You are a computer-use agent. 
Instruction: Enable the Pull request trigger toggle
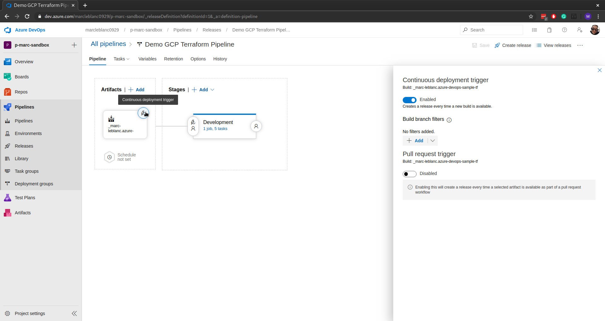click(409, 173)
